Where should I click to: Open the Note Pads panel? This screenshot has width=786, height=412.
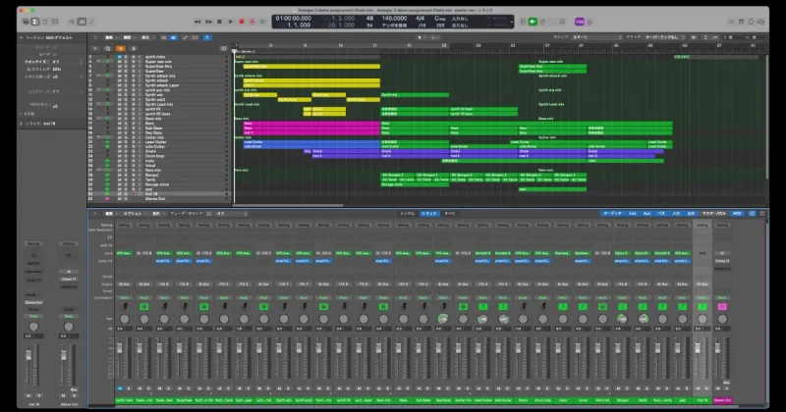(x=742, y=22)
